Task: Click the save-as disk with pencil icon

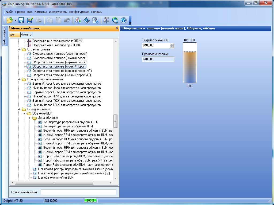Action: pos(30,20)
